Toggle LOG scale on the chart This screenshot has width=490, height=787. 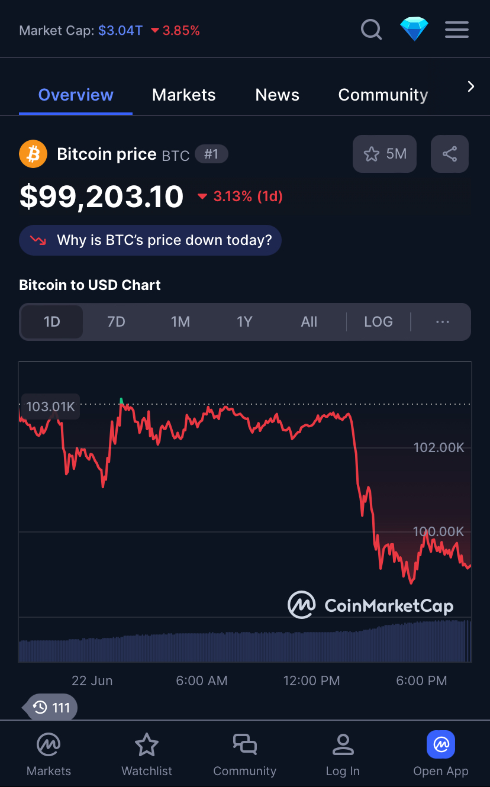tap(379, 322)
